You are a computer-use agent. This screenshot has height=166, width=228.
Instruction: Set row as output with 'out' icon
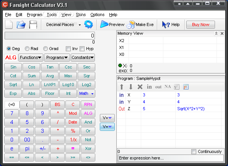click(158, 87)
